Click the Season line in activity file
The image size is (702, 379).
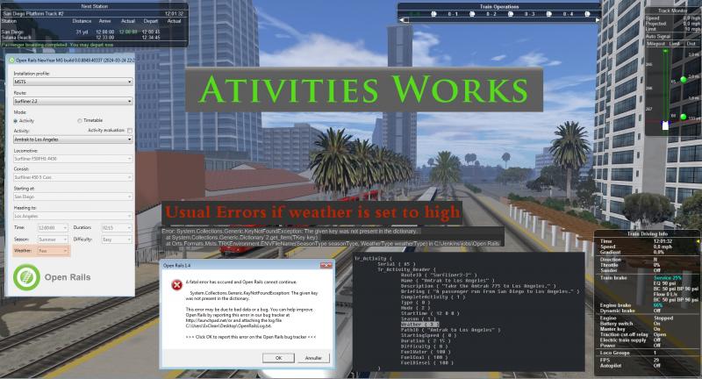419,319
